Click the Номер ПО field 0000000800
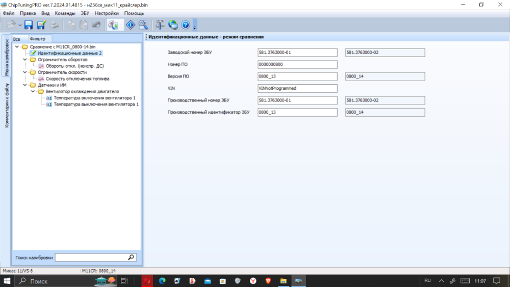The width and height of the screenshot is (510, 287). (x=297, y=64)
